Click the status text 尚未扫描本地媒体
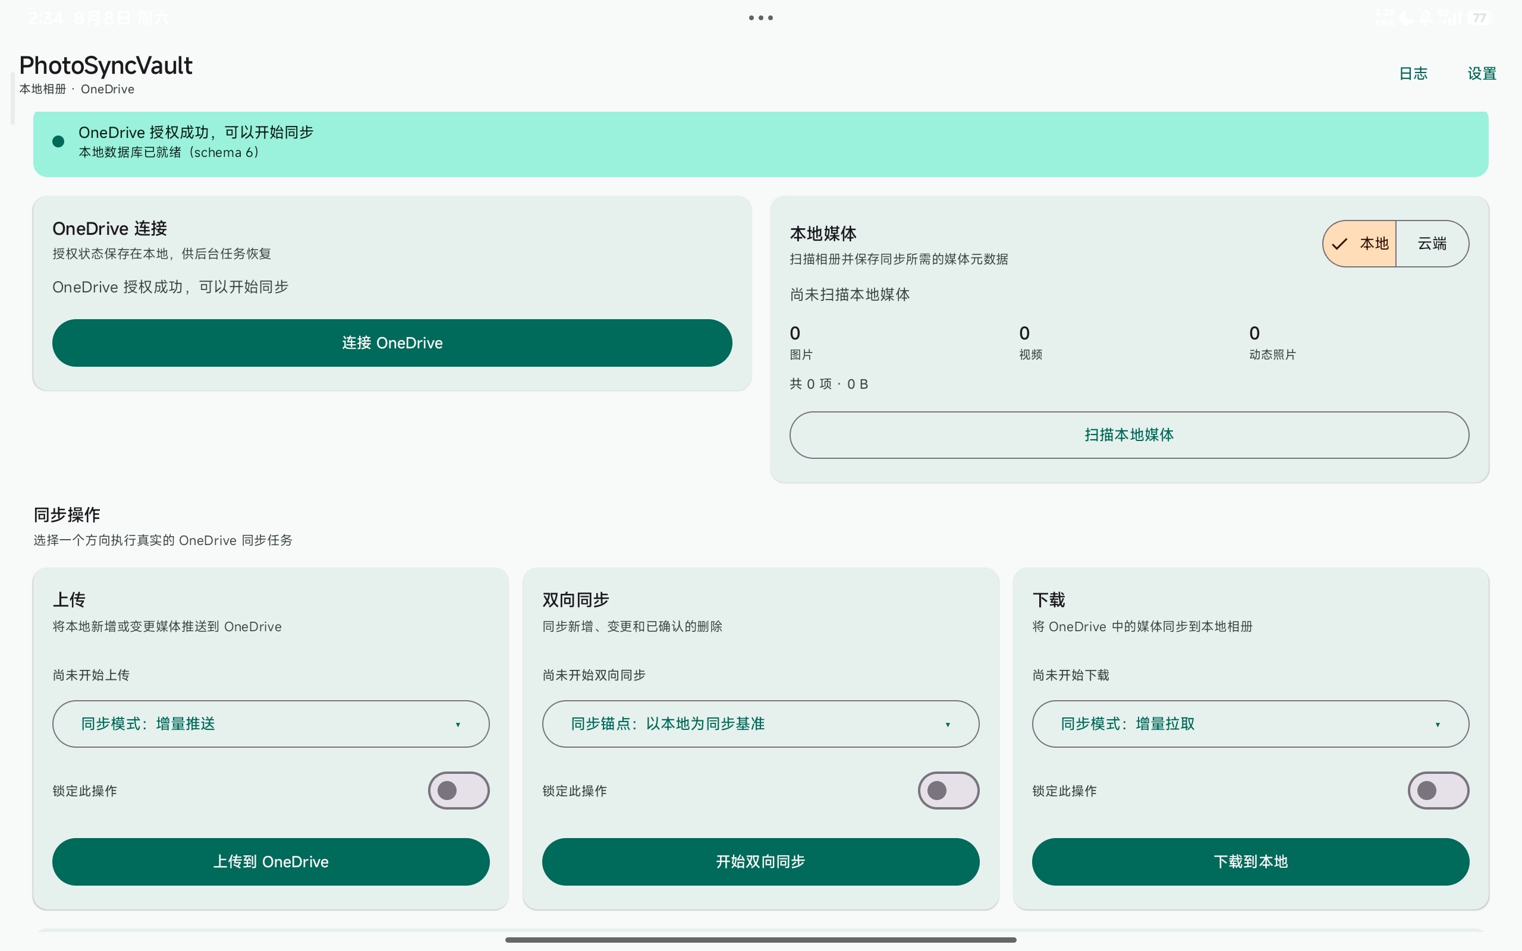The width and height of the screenshot is (1522, 951). tap(850, 294)
